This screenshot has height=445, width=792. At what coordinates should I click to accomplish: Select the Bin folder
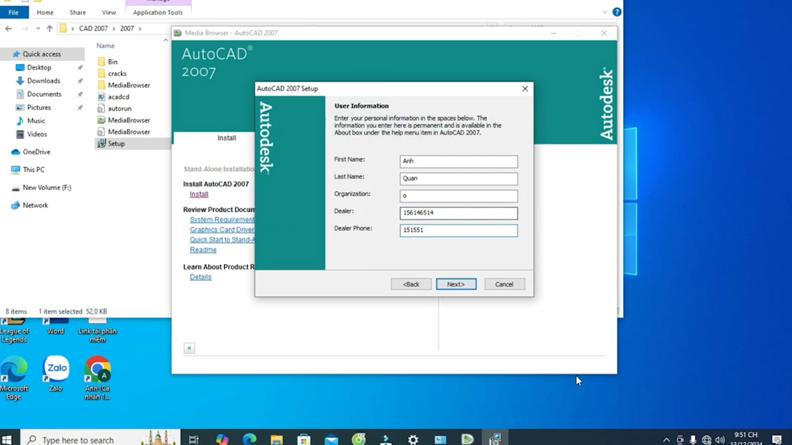(x=113, y=62)
